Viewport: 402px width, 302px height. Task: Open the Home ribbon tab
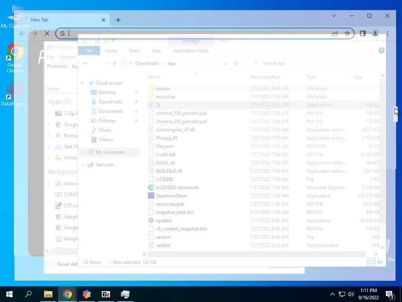(111, 51)
